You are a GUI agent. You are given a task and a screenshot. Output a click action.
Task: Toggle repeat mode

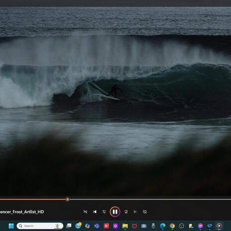(145, 212)
